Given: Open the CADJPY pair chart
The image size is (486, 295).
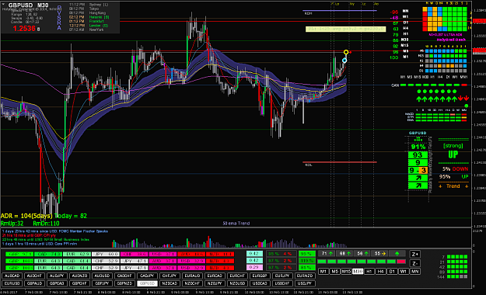Looking at the screenshot, I should 147,276.
